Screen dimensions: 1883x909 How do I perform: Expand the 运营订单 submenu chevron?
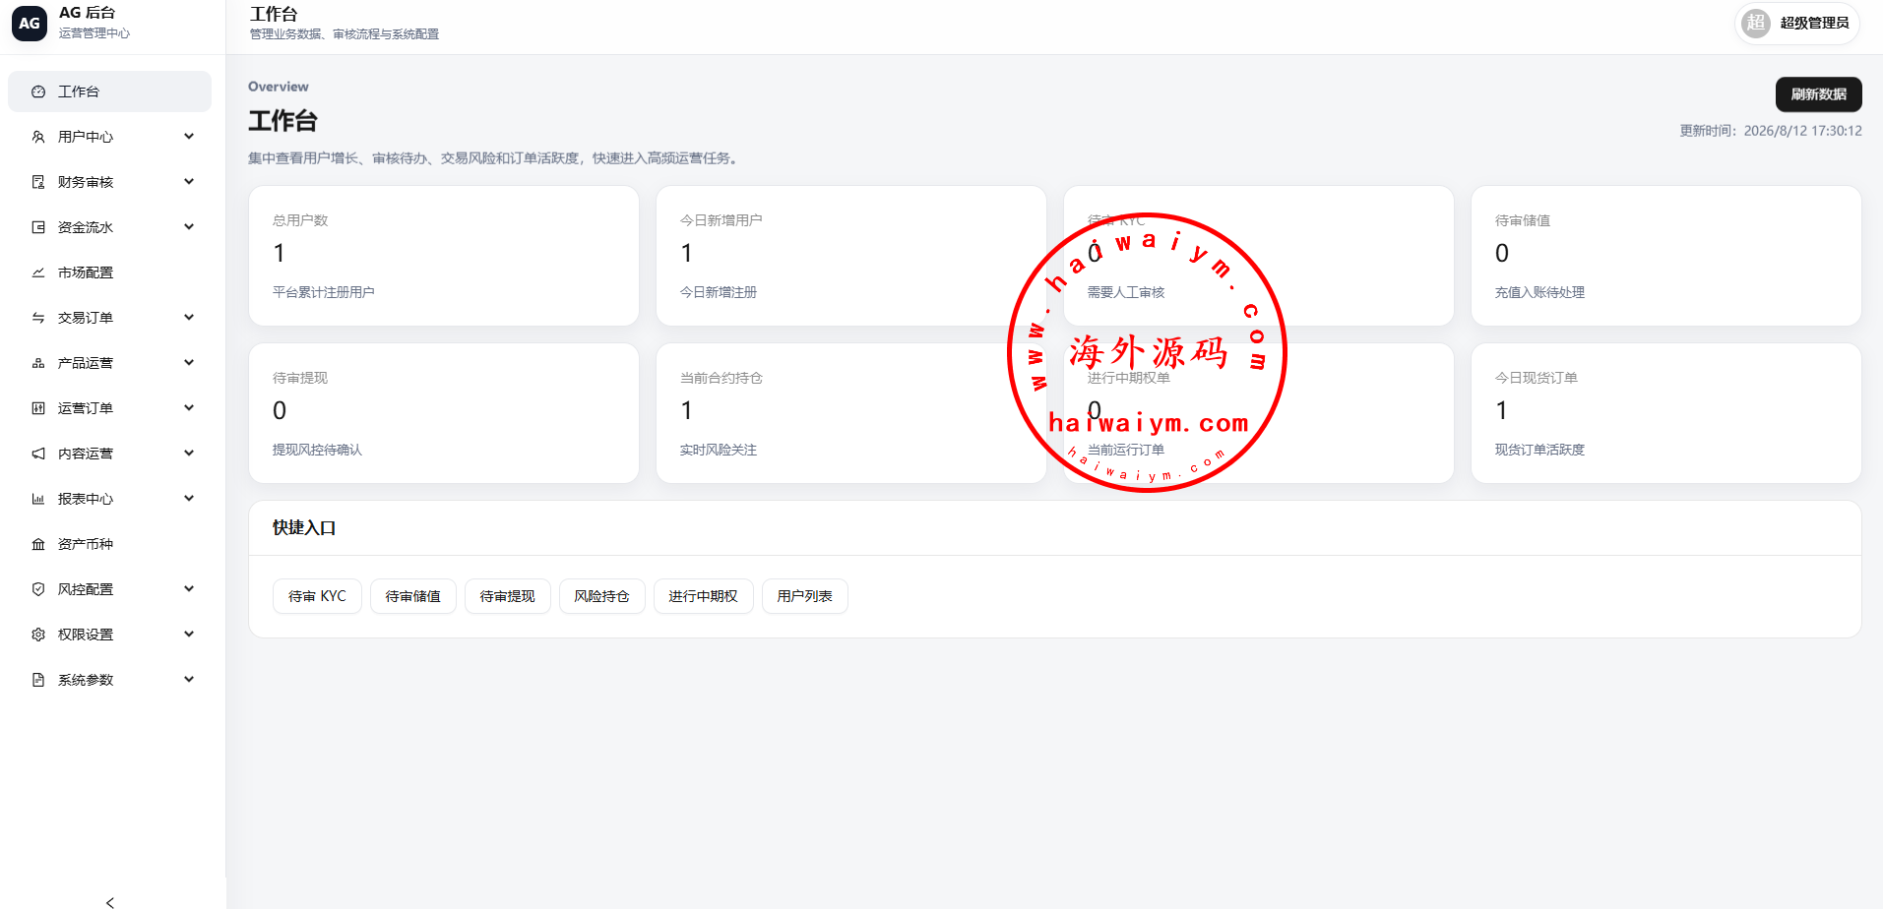(x=189, y=408)
